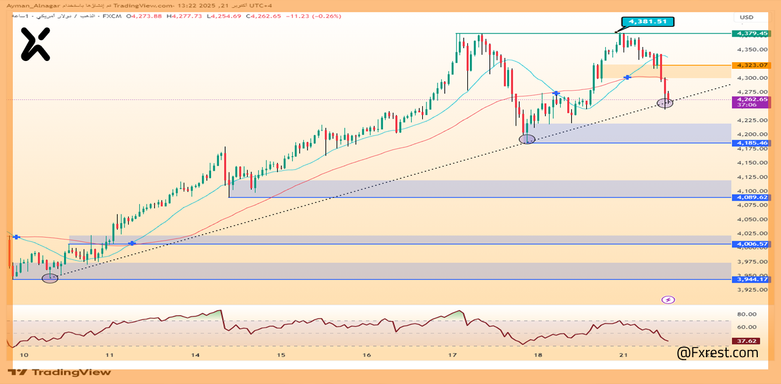This screenshot has height=384, width=781.
Task: Click the @Fxrest.com watermark text
Action: (718, 352)
